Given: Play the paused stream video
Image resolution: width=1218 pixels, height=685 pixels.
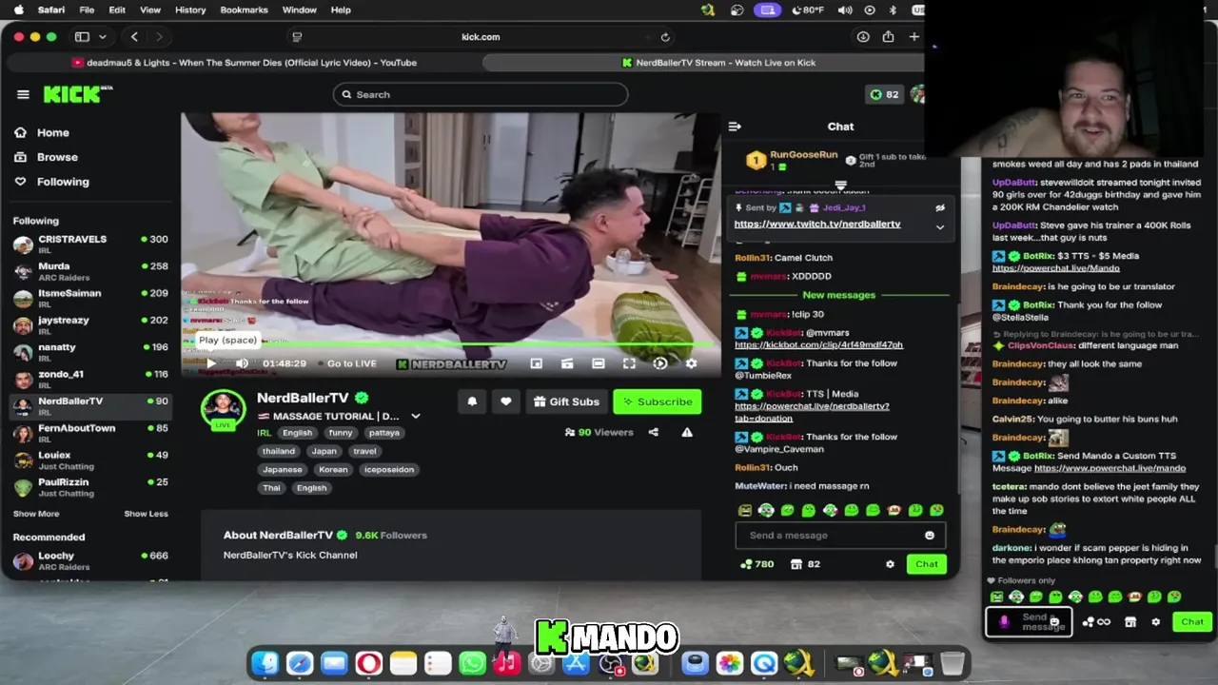Looking at the screenshot, I should [x=211, y=363].
